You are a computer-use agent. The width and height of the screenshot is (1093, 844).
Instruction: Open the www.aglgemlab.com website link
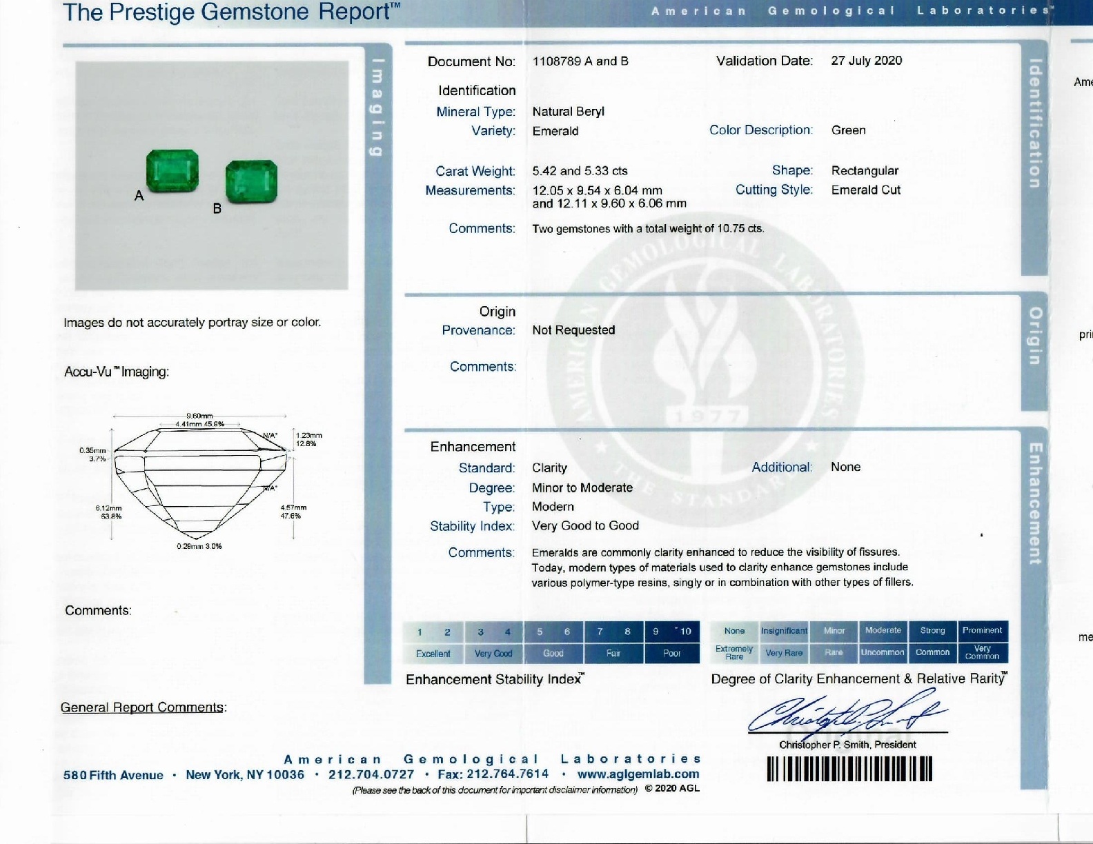point(638,774)
